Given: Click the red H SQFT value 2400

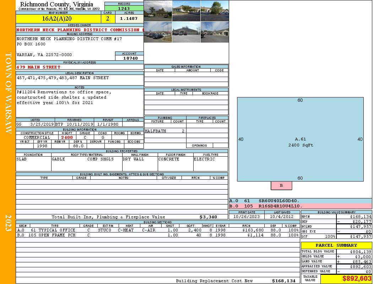Looking at the screenshot, I should [x=67, y=137].
